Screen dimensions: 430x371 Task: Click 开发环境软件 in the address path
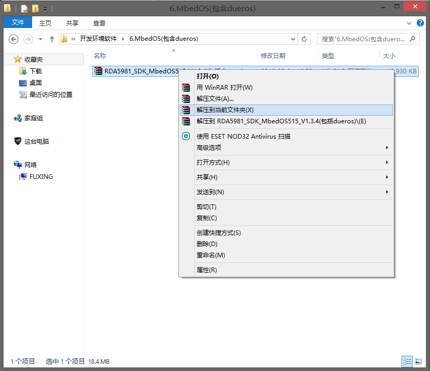tap(98, 39)
